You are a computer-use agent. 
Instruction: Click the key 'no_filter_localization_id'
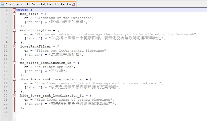click(46, 63)
